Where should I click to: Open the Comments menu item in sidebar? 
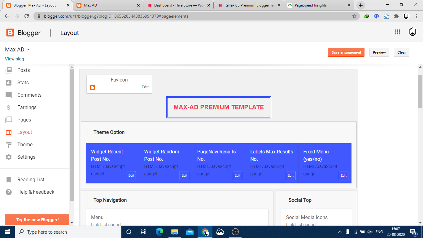click(29, 95)
